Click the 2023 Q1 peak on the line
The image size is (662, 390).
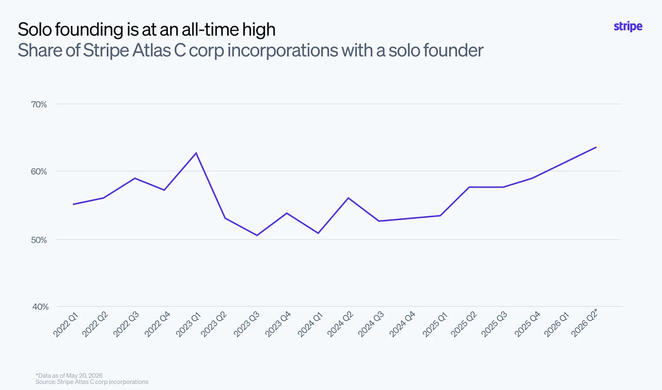[196, 153]
